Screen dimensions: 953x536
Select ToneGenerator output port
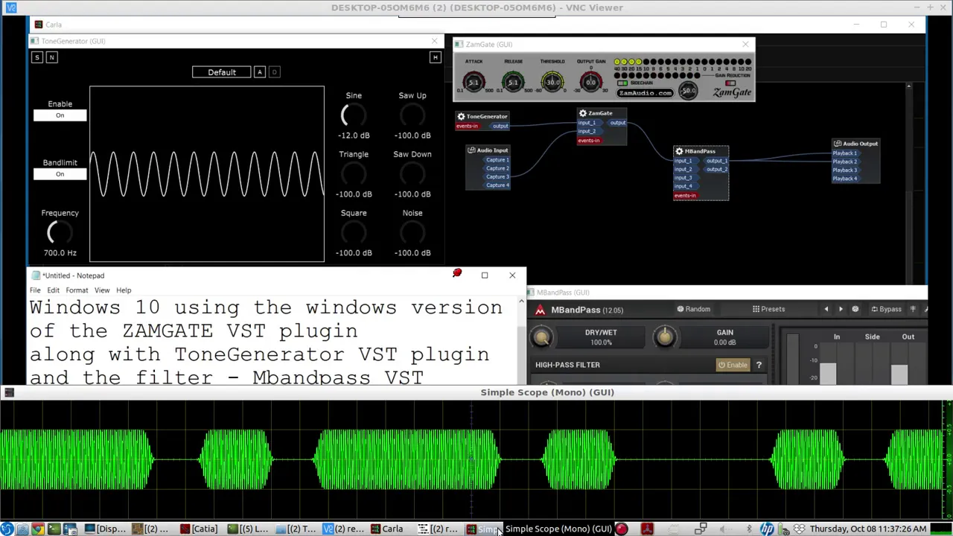tap(500, 126)
